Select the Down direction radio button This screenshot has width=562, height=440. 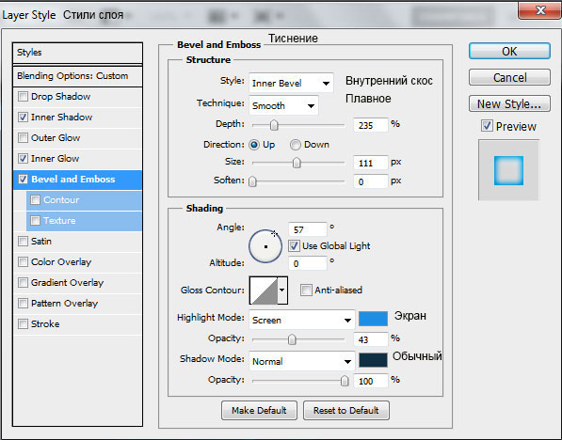click(296, 145)
